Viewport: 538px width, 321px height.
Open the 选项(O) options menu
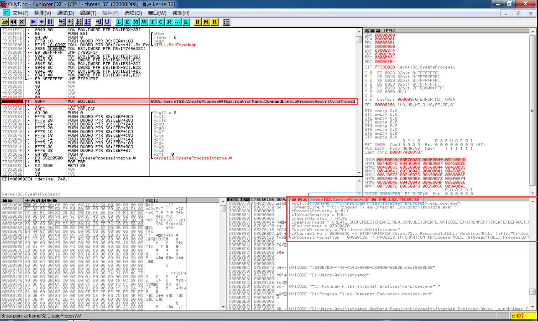(133, 13)
